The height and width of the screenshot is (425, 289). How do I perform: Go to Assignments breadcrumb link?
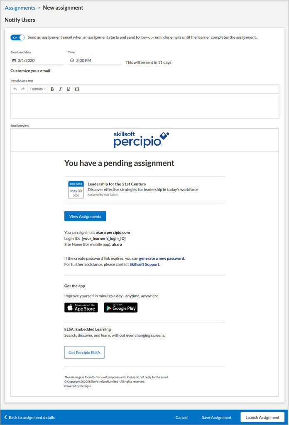[20, 7]
